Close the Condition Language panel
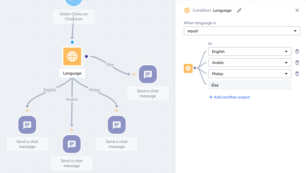This screenshot has height=173, width=306. pyautogui.click(x=297, y=10)
